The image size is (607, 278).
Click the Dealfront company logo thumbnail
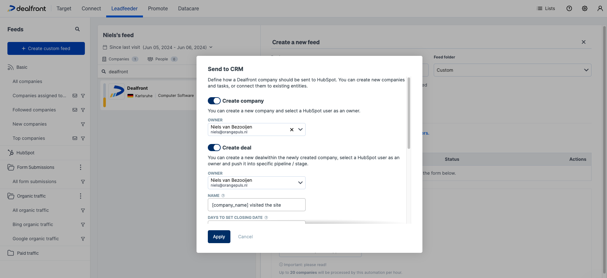tap(116, 91)
